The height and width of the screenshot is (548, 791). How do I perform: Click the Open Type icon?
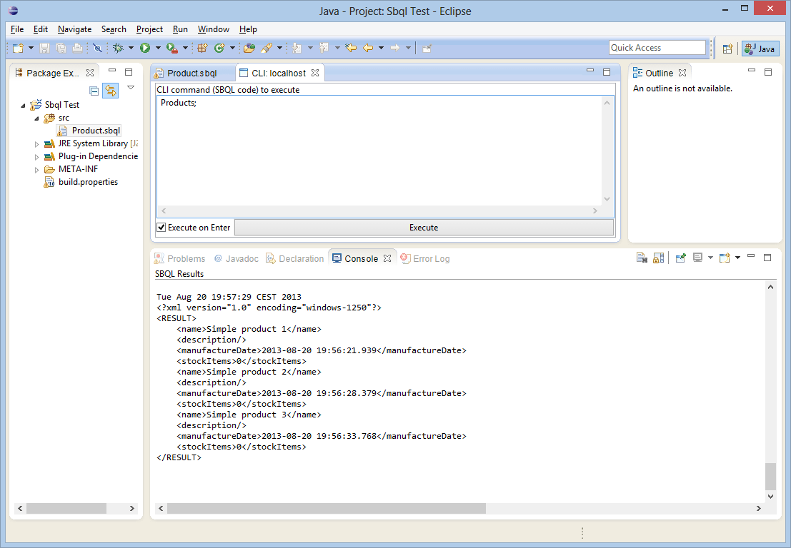coord(249,48)
